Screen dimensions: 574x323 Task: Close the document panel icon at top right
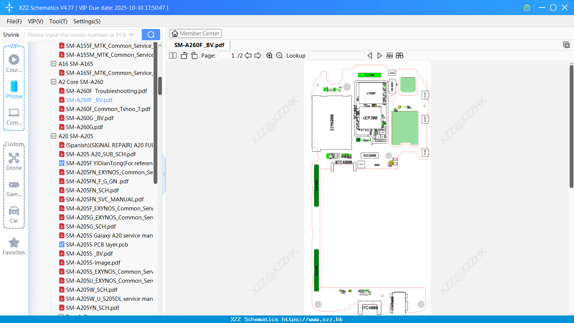pos(566,45)
